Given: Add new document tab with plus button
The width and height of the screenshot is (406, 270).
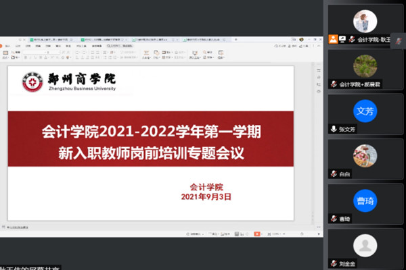Looking at the screenshot, I should (235, 40).
